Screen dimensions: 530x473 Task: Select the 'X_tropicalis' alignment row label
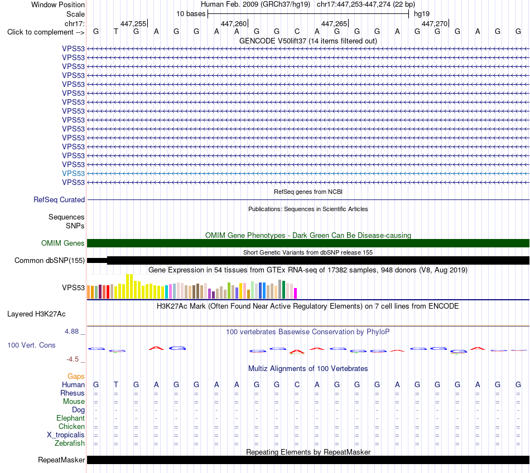coord(66,435)
